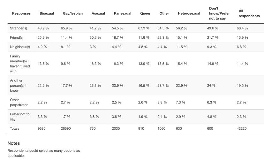The height and width of the screenshot is (162, 264).
Task: Select the Queer column header
Action: (x=145, y=13)
